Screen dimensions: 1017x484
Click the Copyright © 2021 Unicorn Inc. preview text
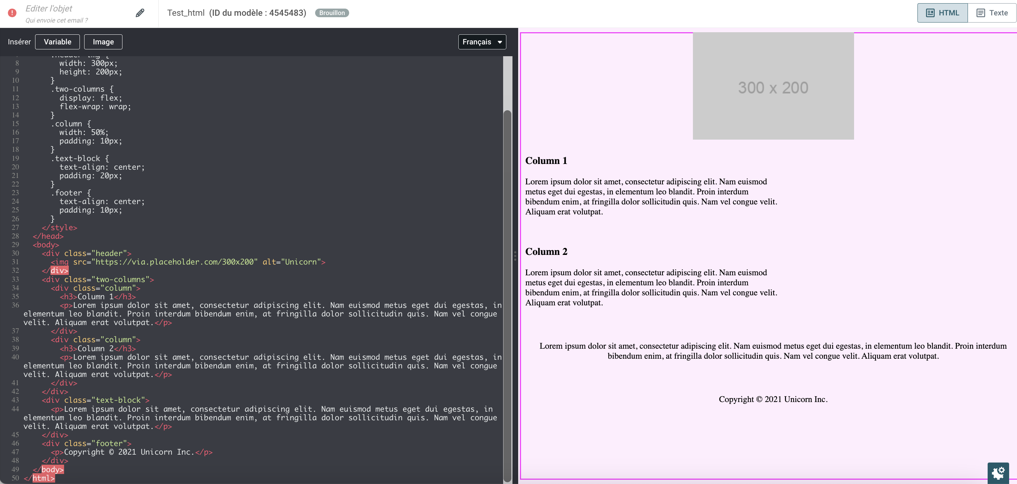point(773,399)
